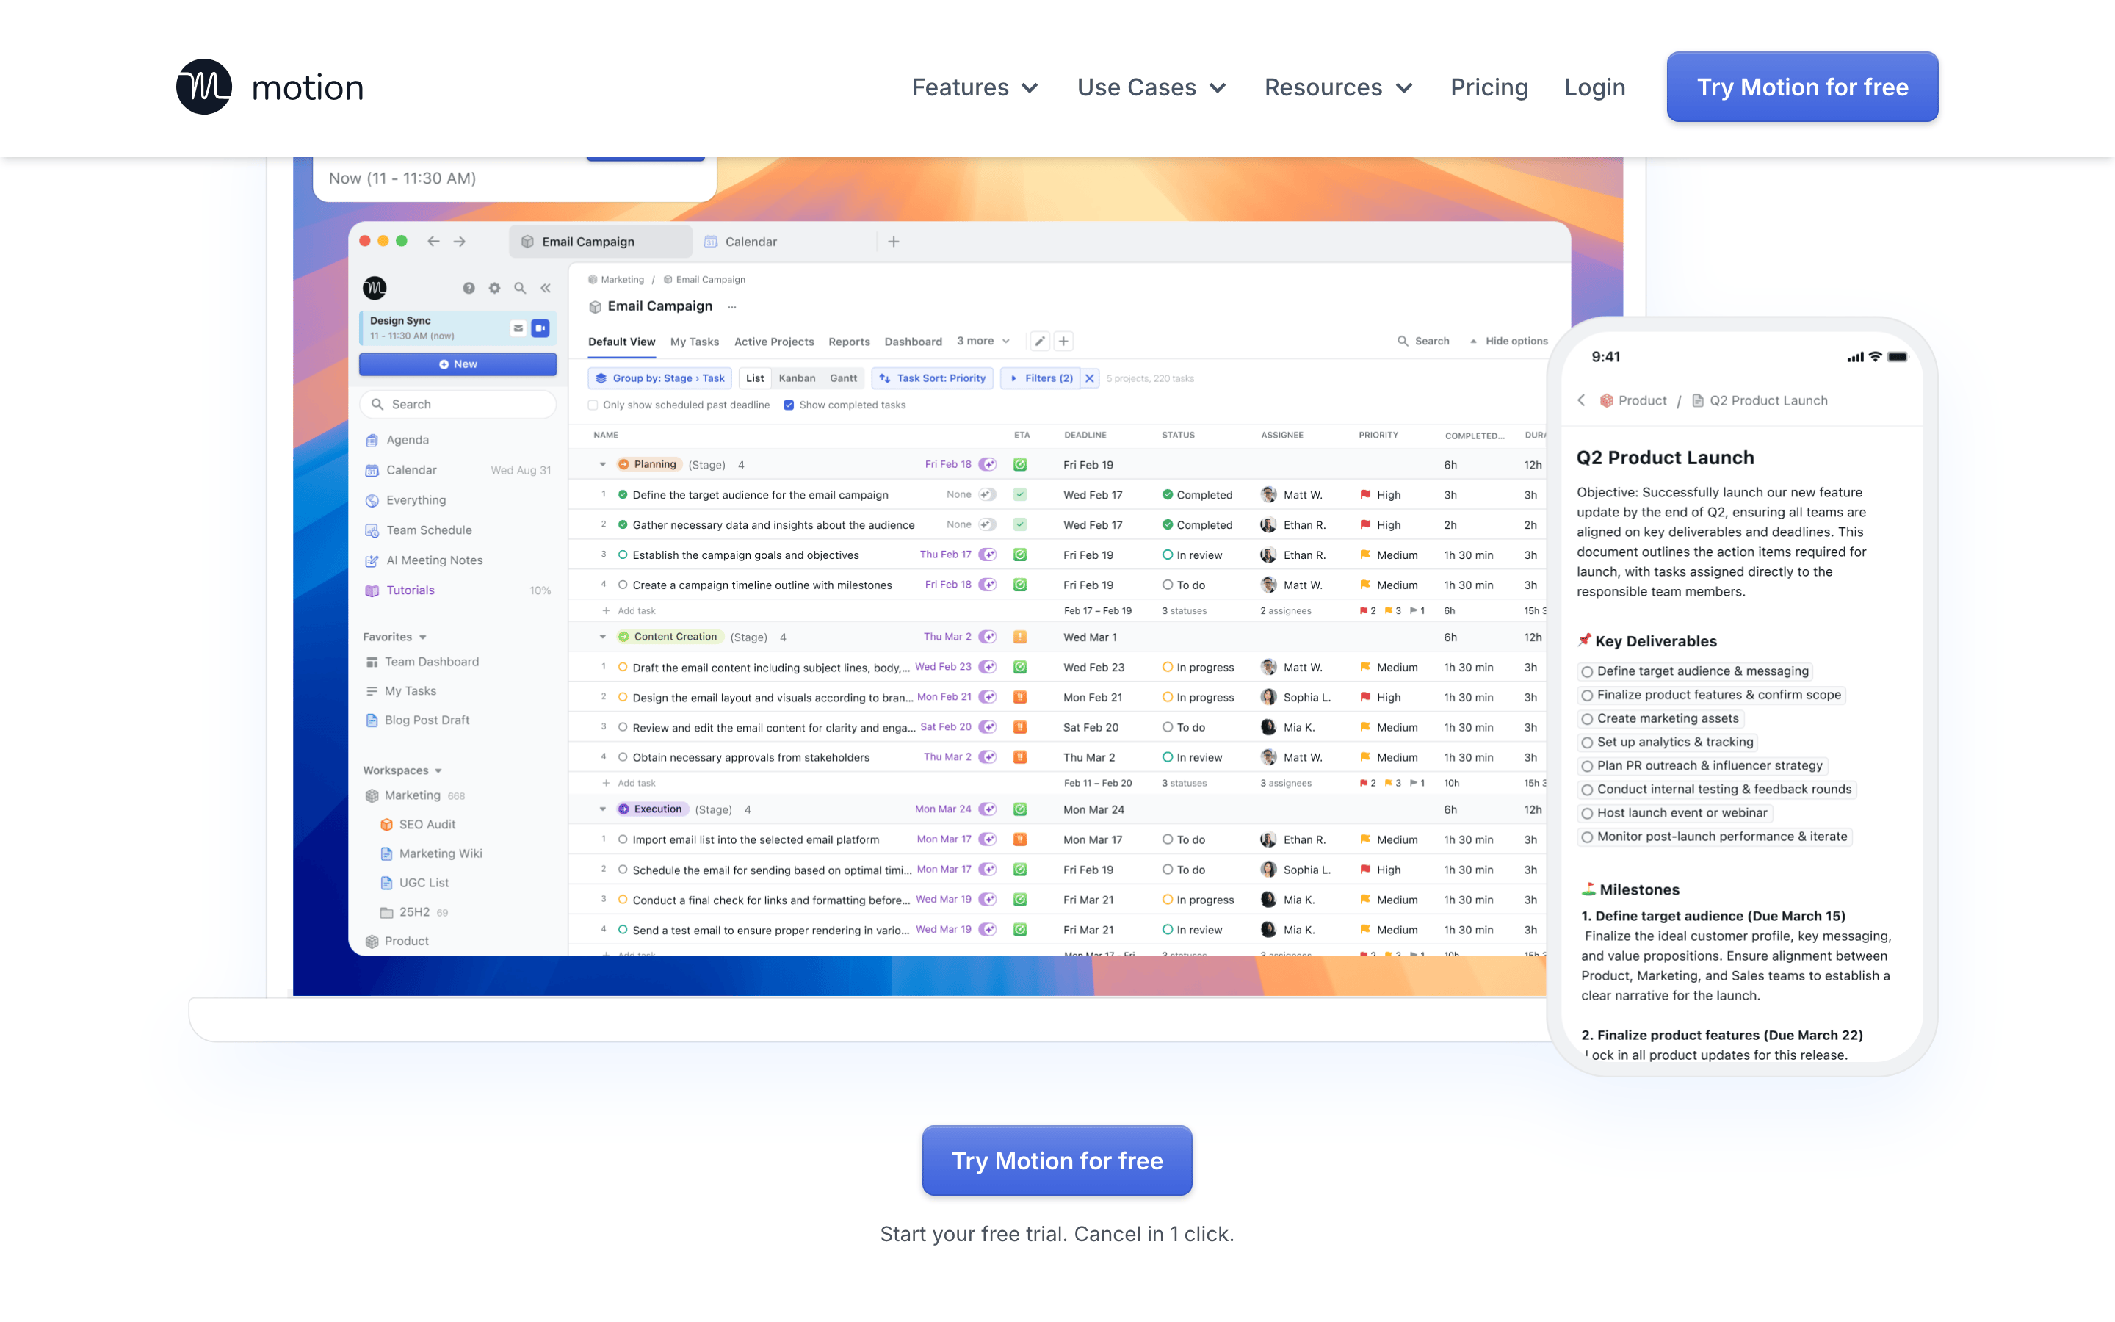Viewport: 2115px width, 1322px height.
Task: Click the sidebar Search input field
Action: (458, 404)
